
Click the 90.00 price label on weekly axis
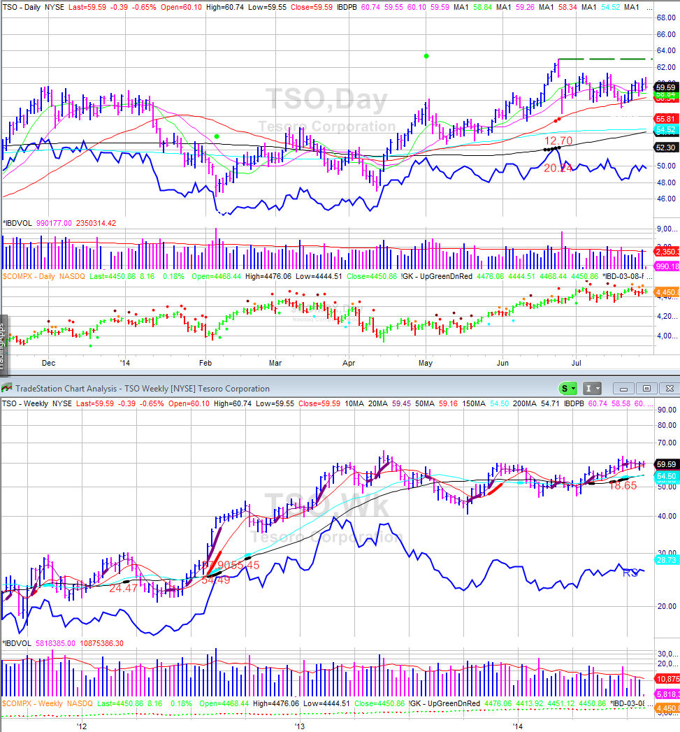pyautogui.click(x=667, y=410)
